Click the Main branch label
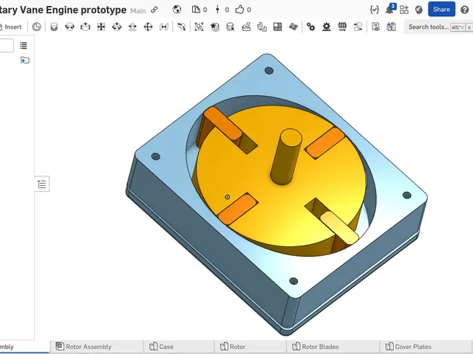Image resolution: width=473 pixels, height=354 pixels. pyautogui.click(x=138, y=11)
